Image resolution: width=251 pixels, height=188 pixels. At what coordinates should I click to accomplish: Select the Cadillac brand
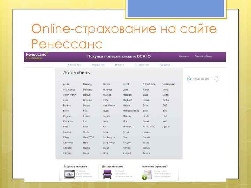pos(67,132)
